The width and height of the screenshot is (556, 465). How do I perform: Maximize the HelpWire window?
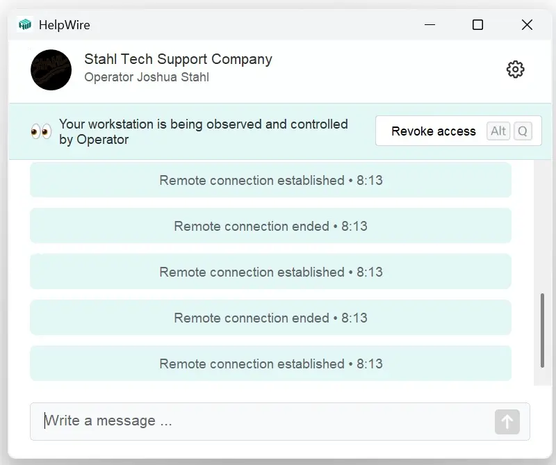(x=477, y=25)
